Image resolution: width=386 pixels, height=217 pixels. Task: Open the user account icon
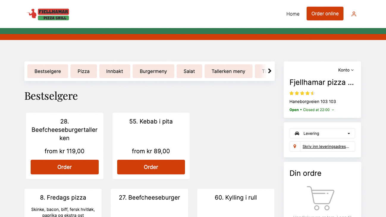[x=354, y=14]
